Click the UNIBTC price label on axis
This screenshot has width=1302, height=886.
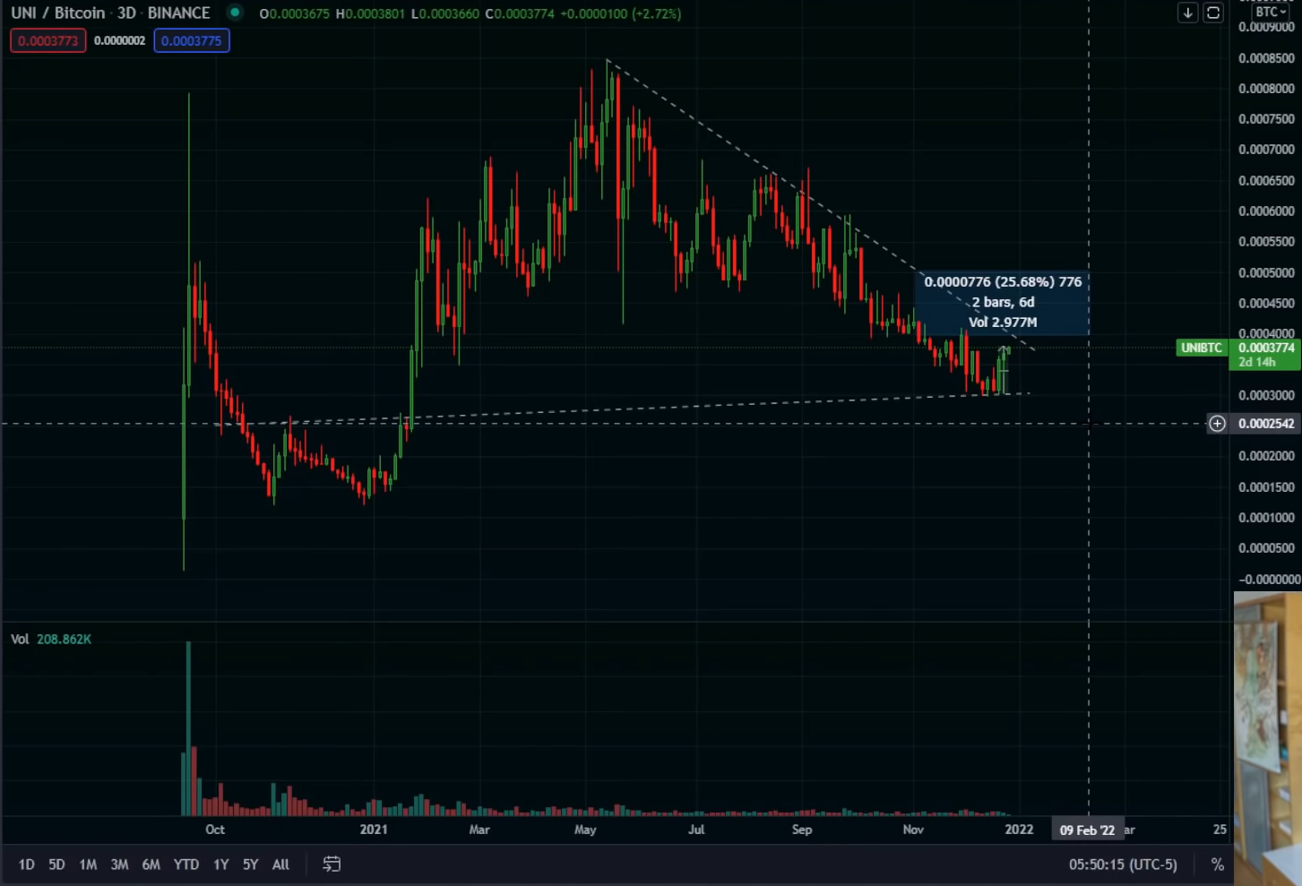(1201, 348)
